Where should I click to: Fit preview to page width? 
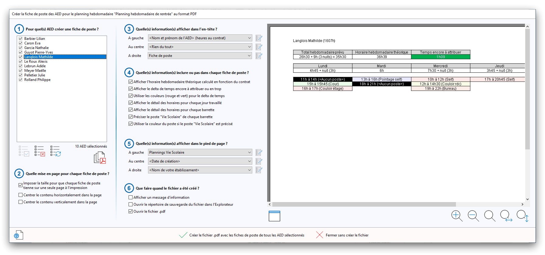[x=506, y=216]
